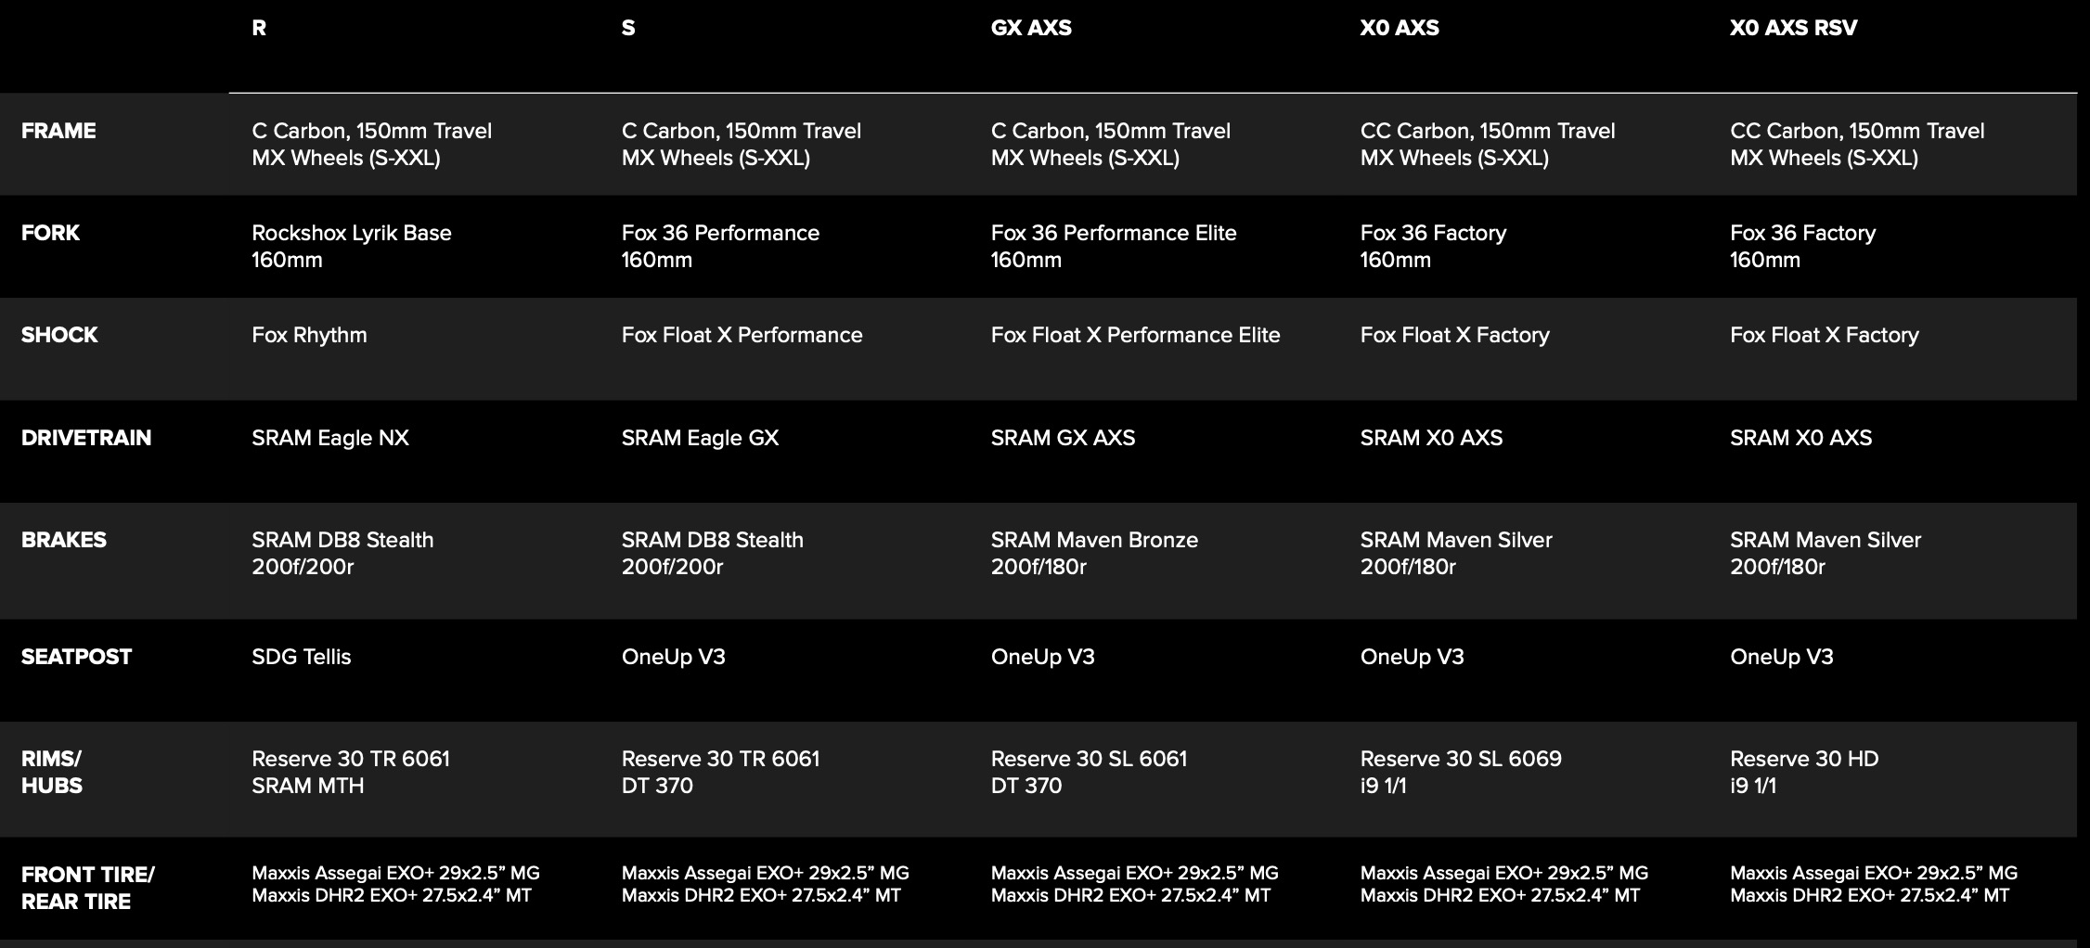Click the GX AXS column header
The image size is (2090, 948).
[x=1030, y=28]
